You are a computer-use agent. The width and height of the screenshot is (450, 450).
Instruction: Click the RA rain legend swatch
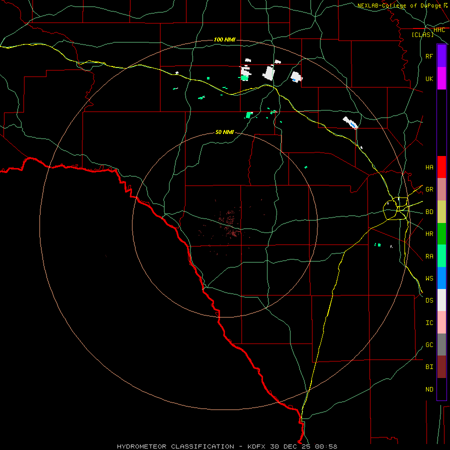point(441,256)
